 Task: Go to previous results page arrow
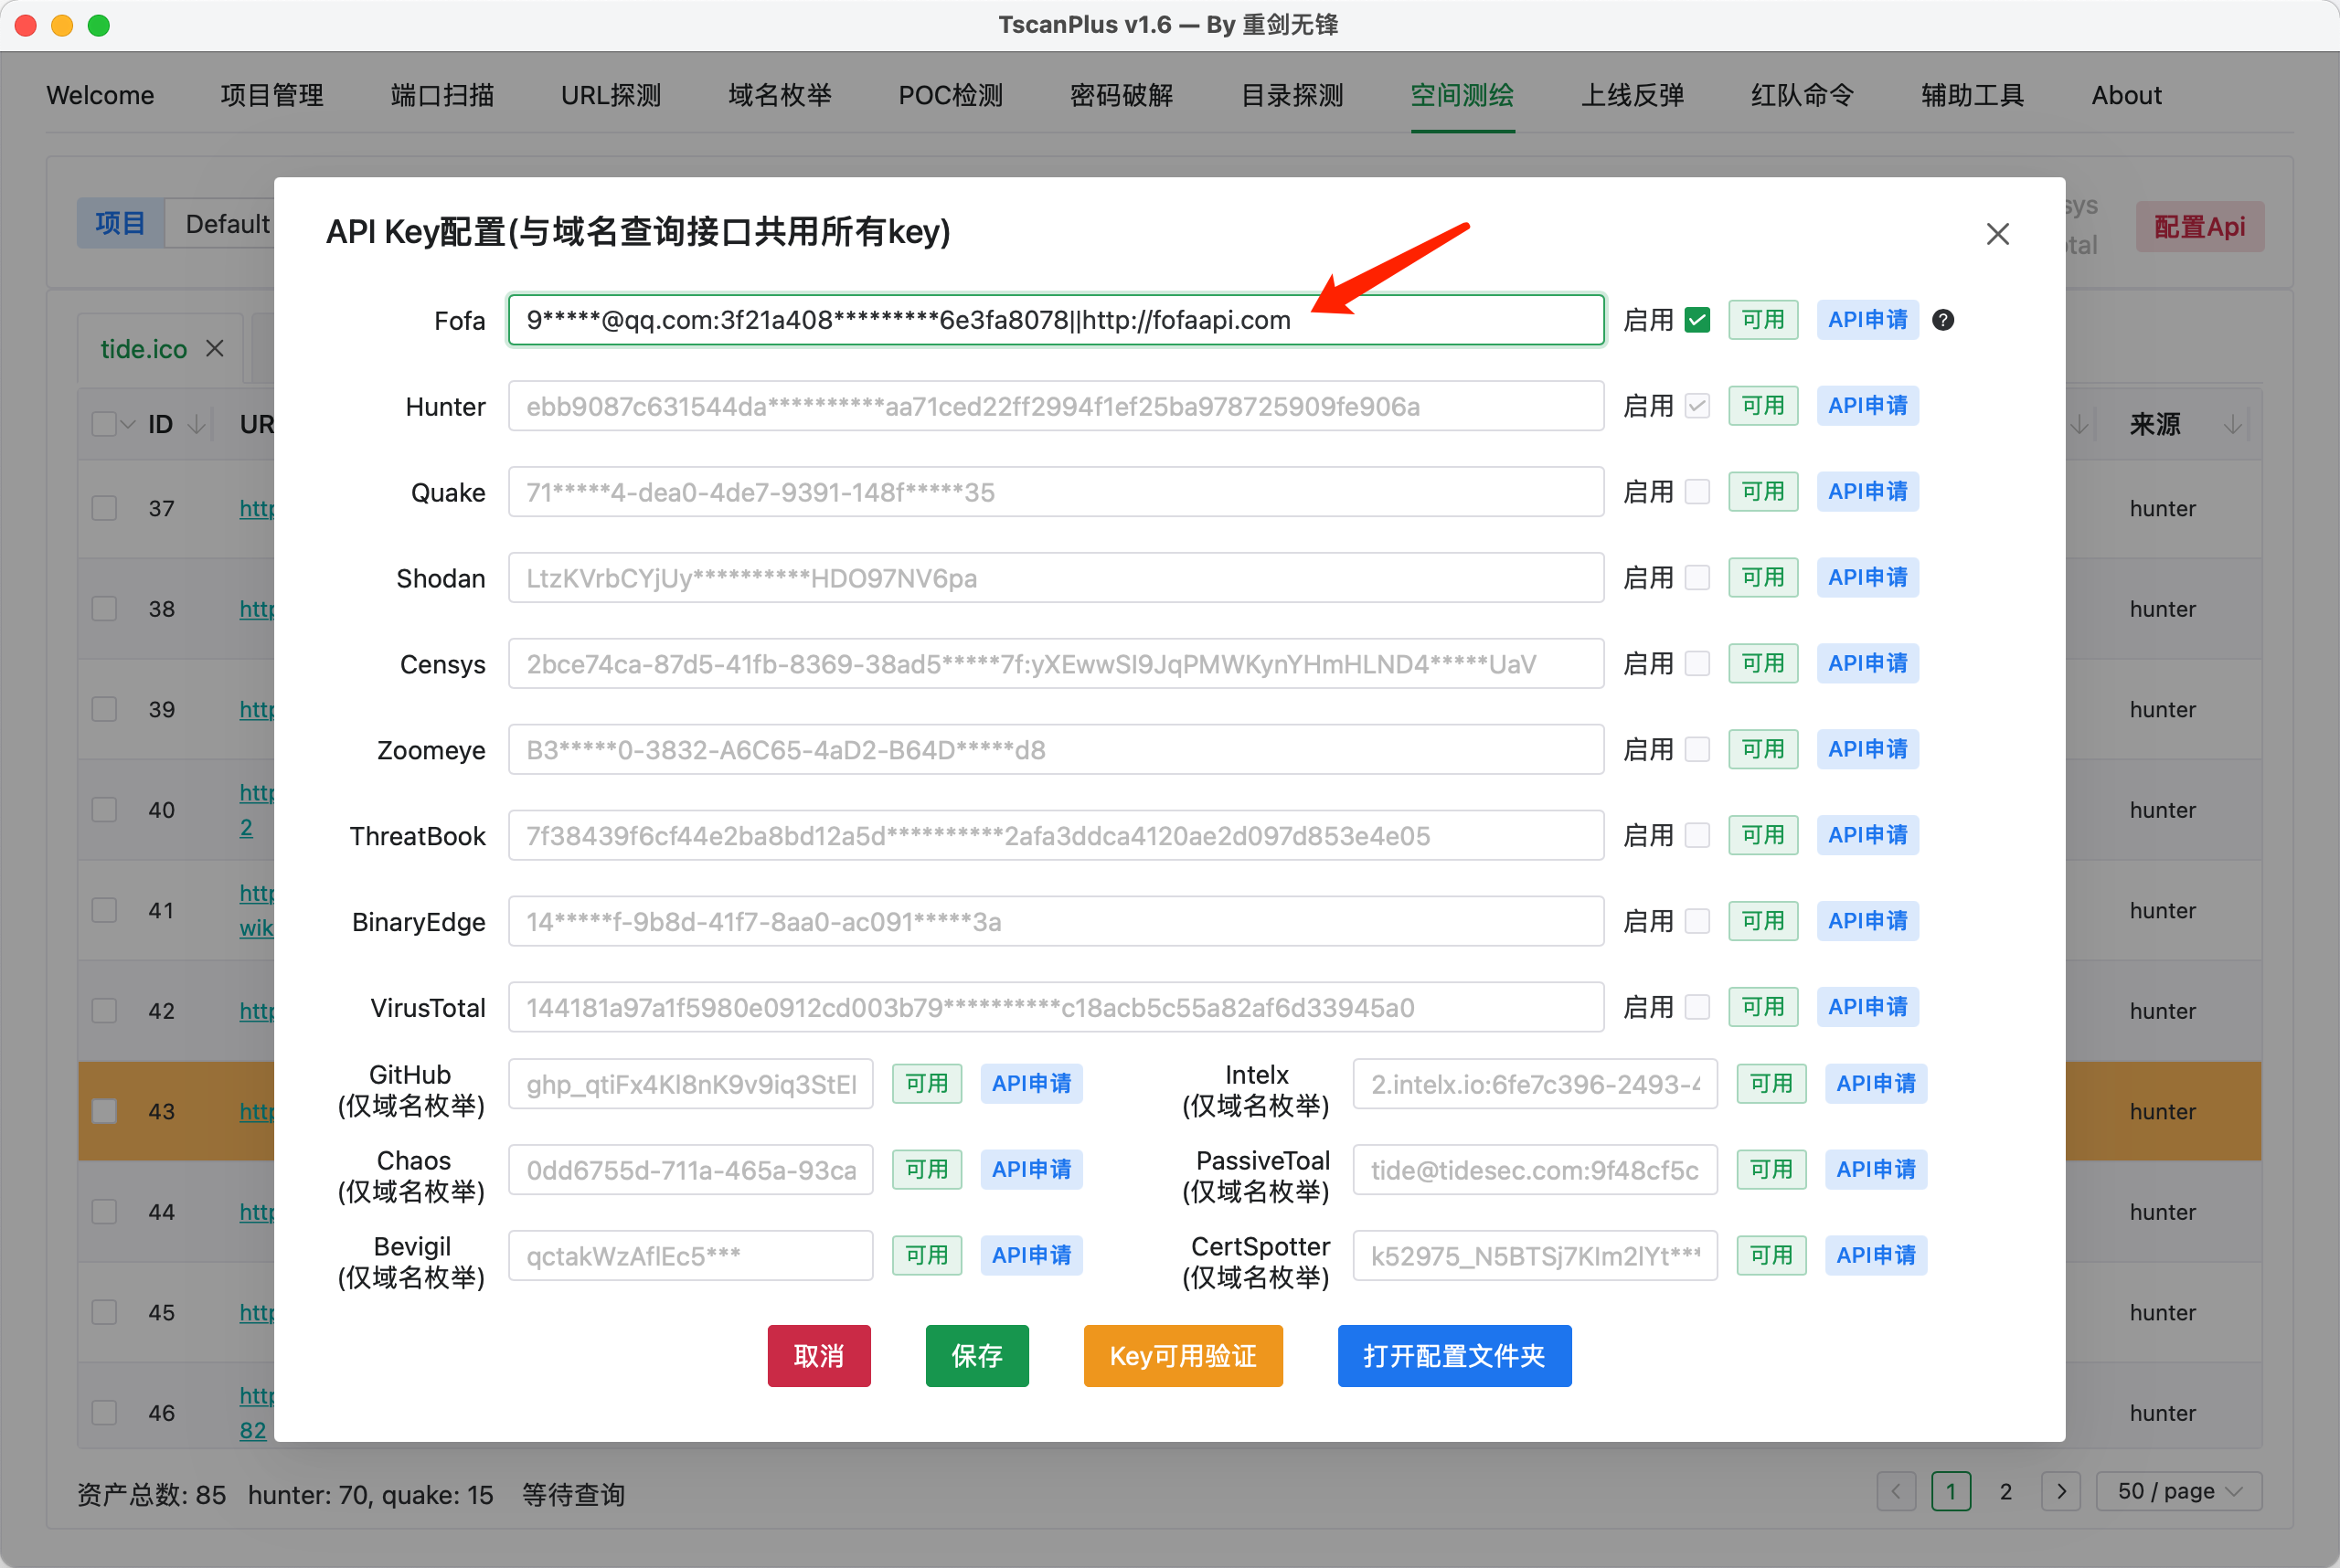(x=1896, y=1491)
